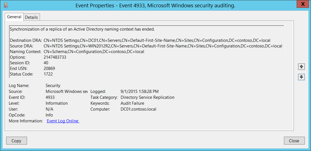Select the General tab
Viewport: 311px width, 151px height.
click(14, 17)
